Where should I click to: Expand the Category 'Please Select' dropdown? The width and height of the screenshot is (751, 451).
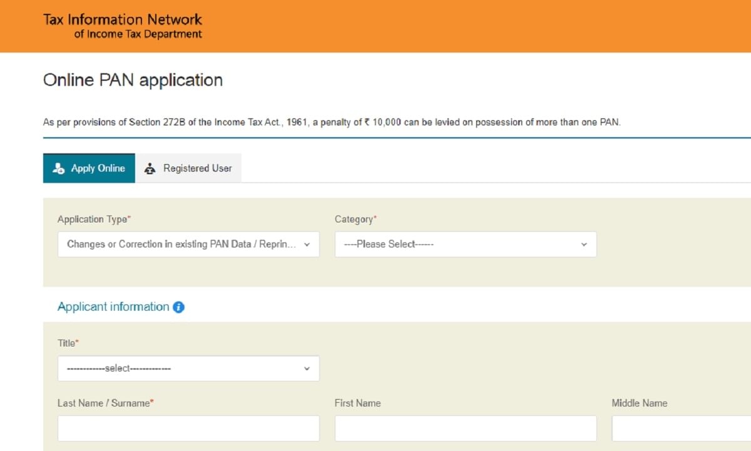pos(465,244)
